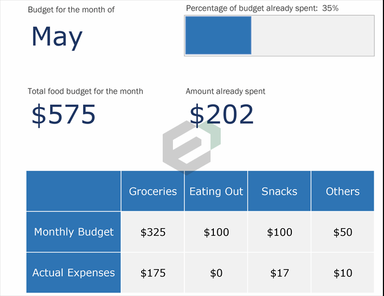Select the $10 Others expenses cell
Screen dimensions: 384x296
(342, 273)
